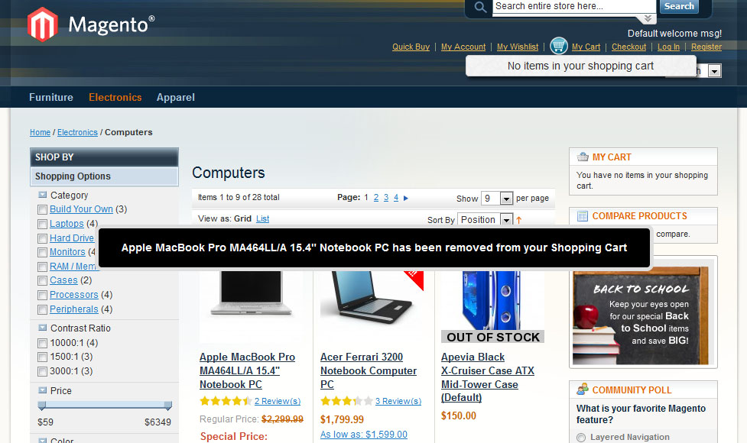The image size is (747, 443).
Task: Open Acer Ferrari 3200 product link
Action: coord(369,370)
